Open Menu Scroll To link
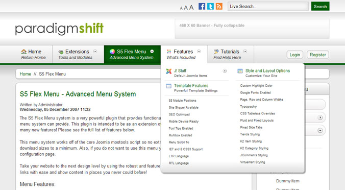The image size is (345, 190). [x=179, y=142]
